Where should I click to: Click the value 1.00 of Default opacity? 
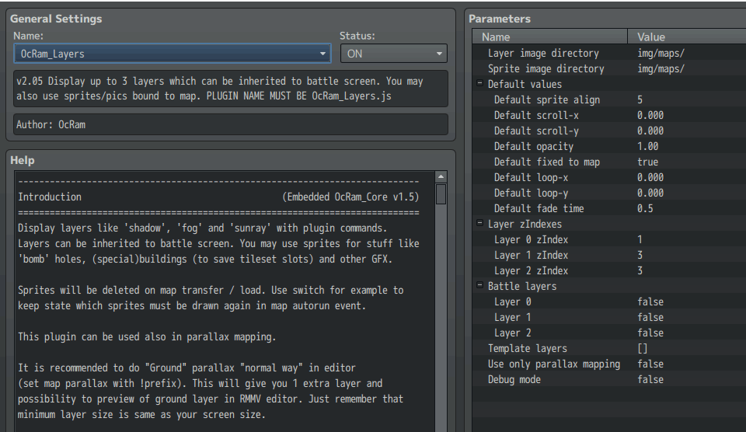648,147
